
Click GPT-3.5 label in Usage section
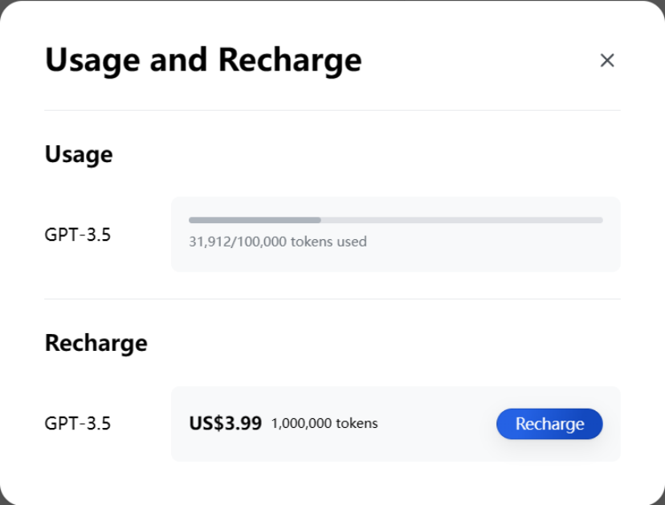coord(78,234)
